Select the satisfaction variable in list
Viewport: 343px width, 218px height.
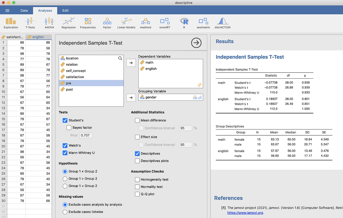click(91, 77)
